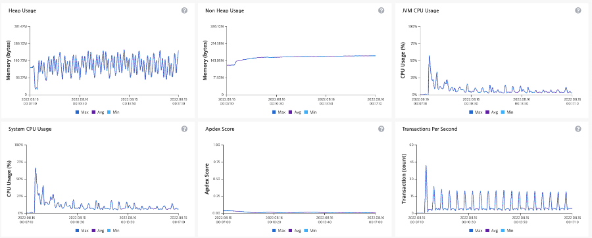Click the Apdex Score chart title

pos(220,129)
